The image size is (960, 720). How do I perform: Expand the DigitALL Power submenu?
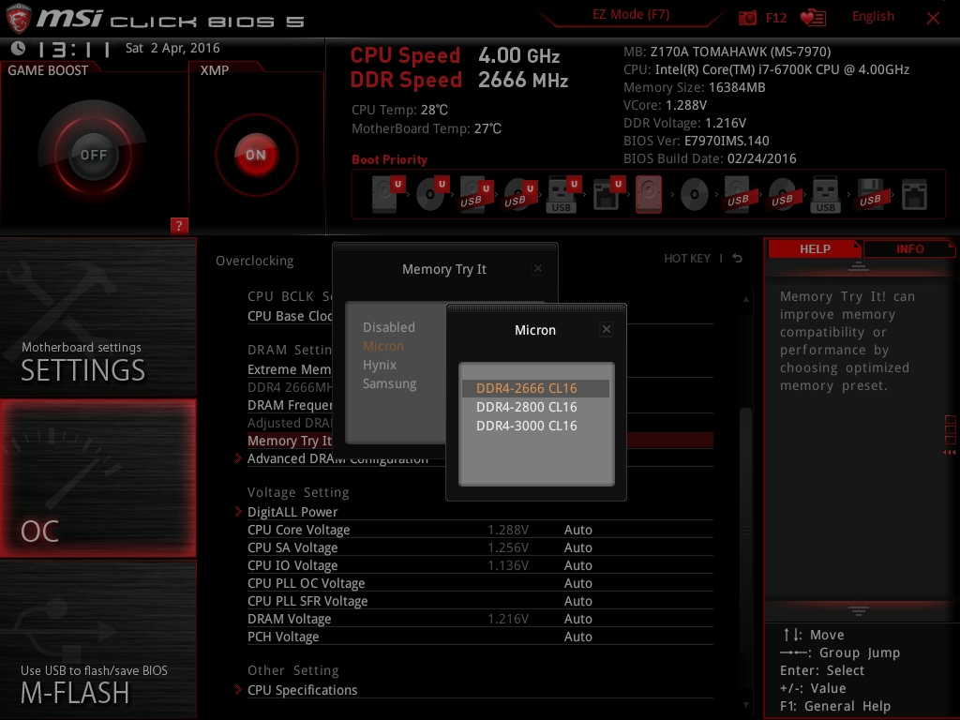pyautogui.click(x=292, y=512)
